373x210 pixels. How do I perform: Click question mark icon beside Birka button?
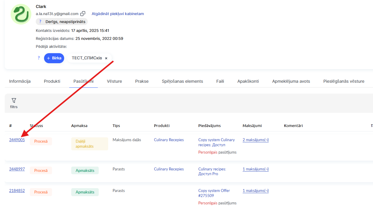[38, 58]
